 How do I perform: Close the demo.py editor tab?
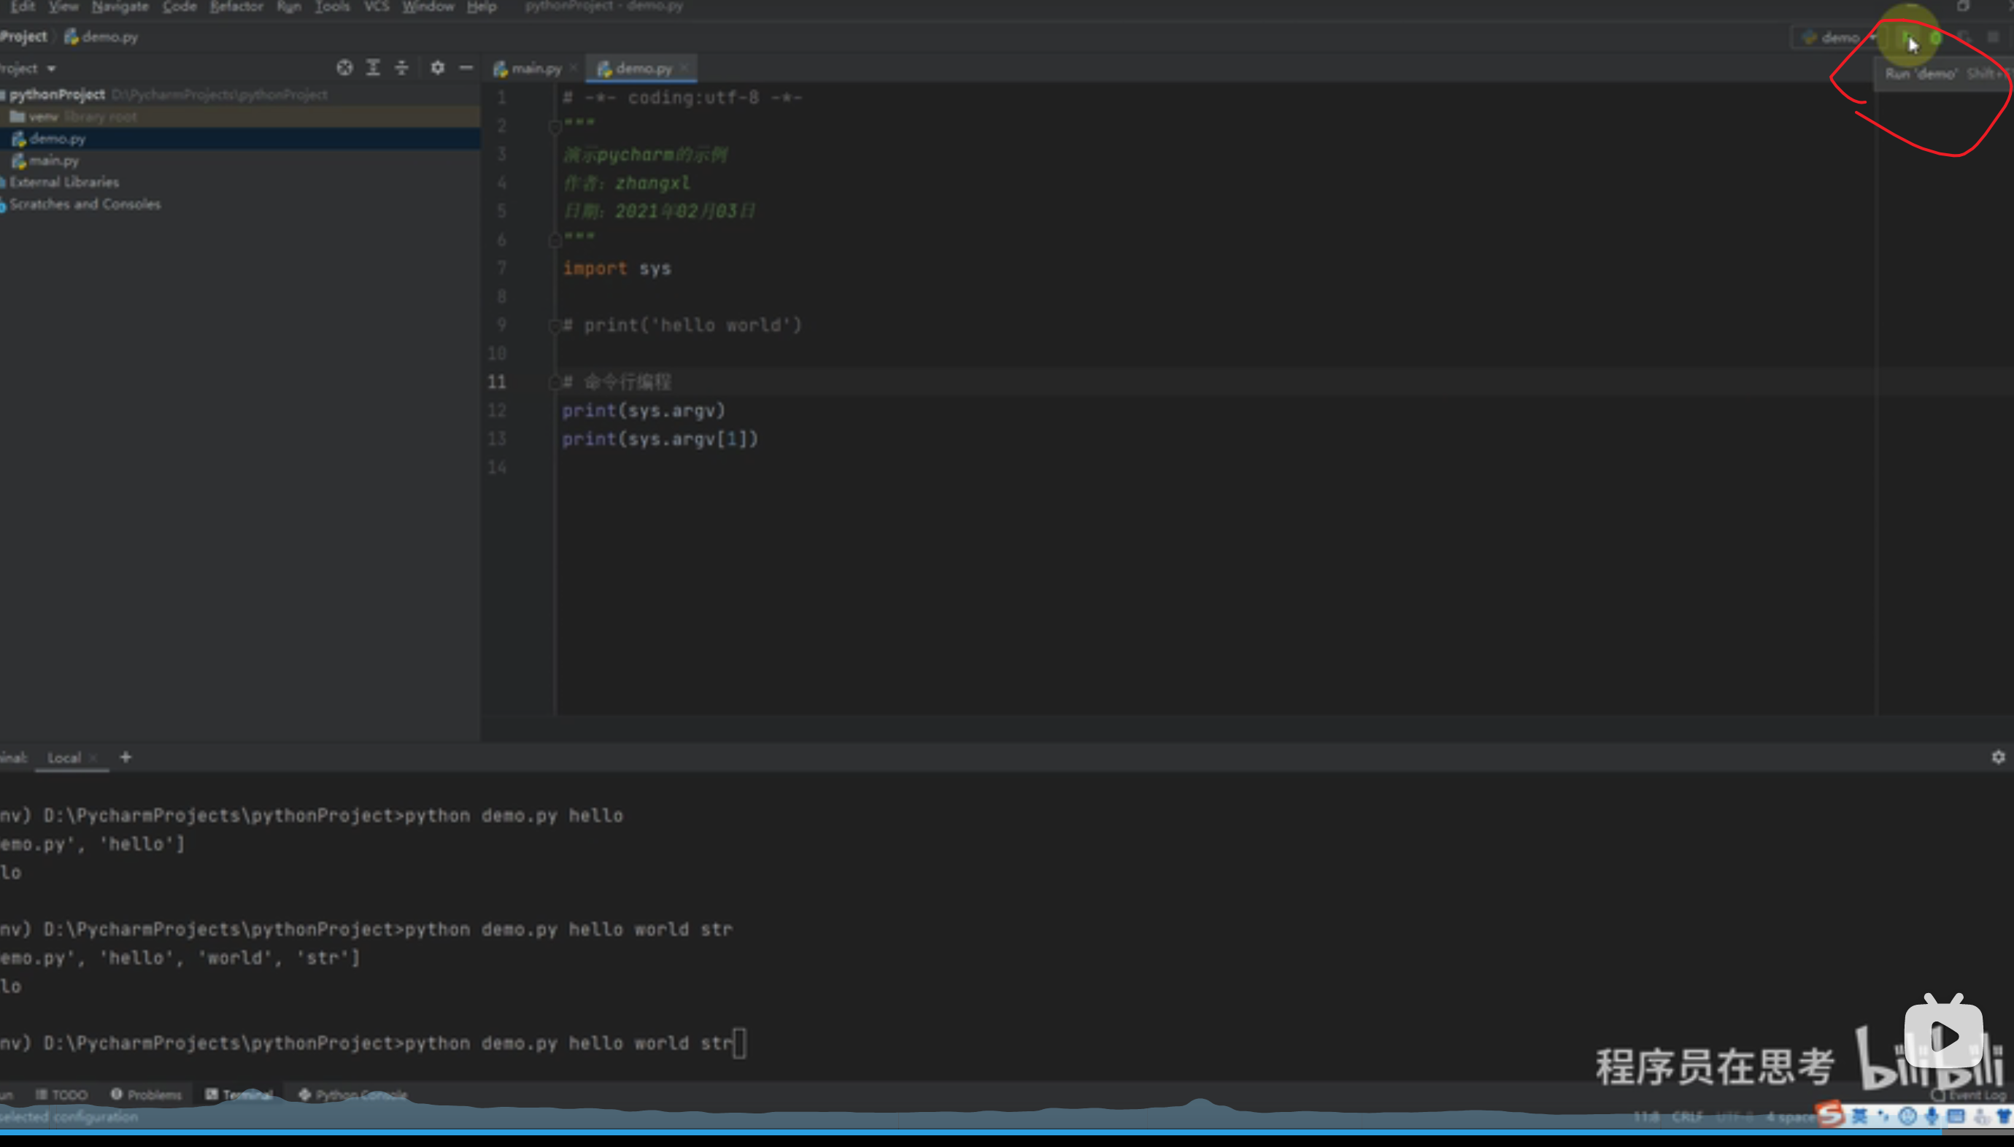(684, 69)
